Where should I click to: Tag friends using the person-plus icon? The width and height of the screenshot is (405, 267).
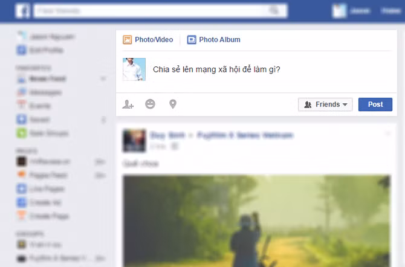pos(128,105)
